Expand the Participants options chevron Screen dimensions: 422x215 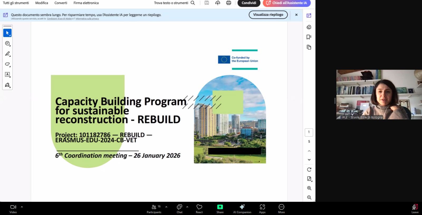[166, 207]
